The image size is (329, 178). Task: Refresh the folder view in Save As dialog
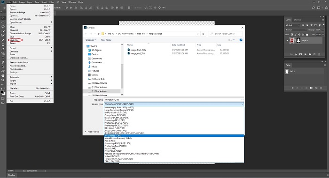[x=203, y=34]
